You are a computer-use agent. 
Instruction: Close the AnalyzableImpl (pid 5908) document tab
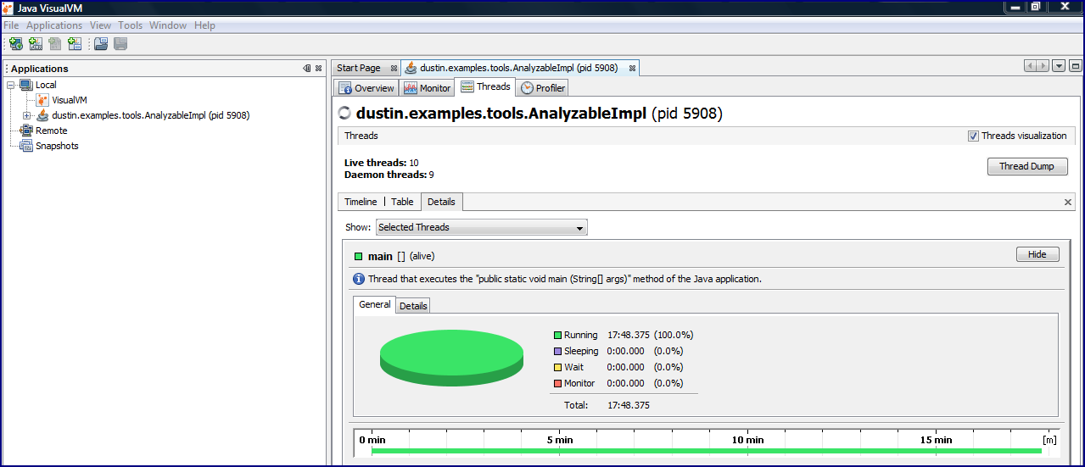[x=632, y=68]
